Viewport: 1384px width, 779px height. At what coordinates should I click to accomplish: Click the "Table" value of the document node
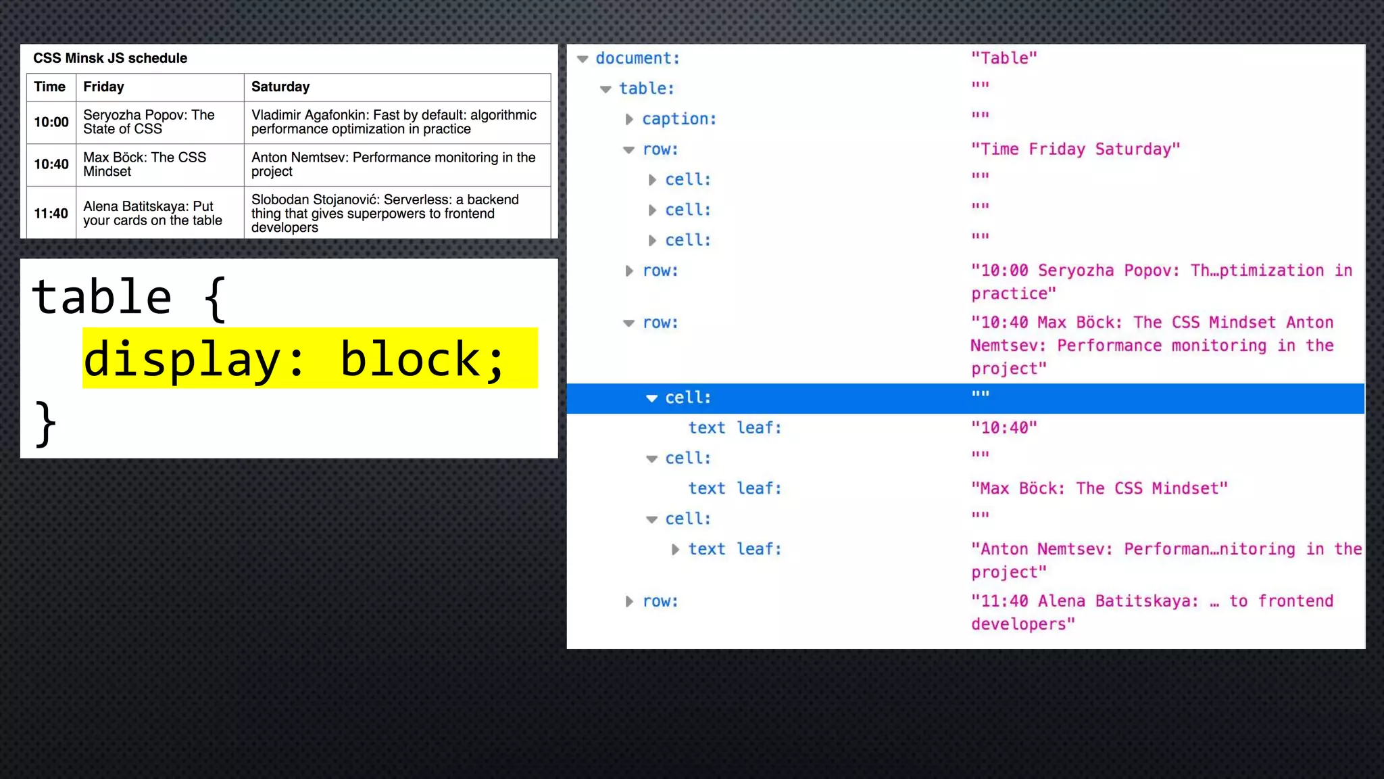coord(1004,58)
